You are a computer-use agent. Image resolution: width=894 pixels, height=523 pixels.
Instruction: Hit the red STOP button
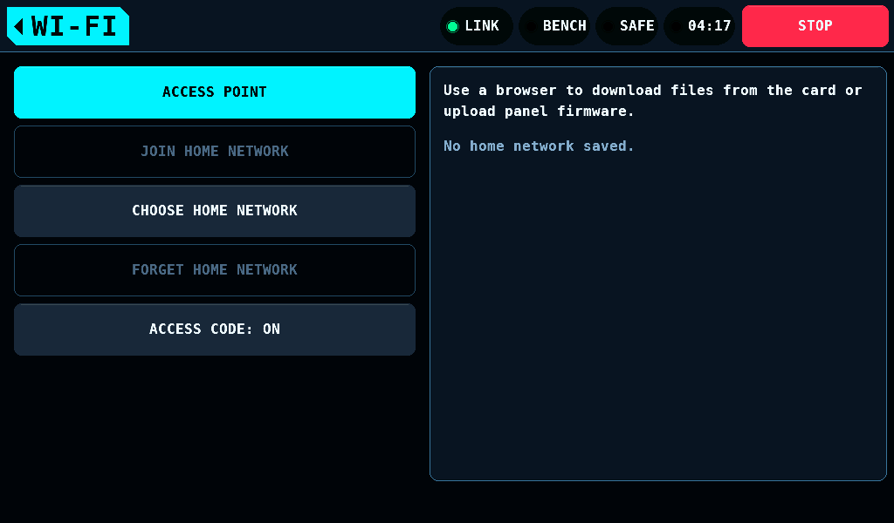[815, 25]
